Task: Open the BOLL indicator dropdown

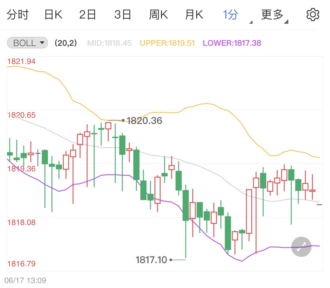Action: 28,43
